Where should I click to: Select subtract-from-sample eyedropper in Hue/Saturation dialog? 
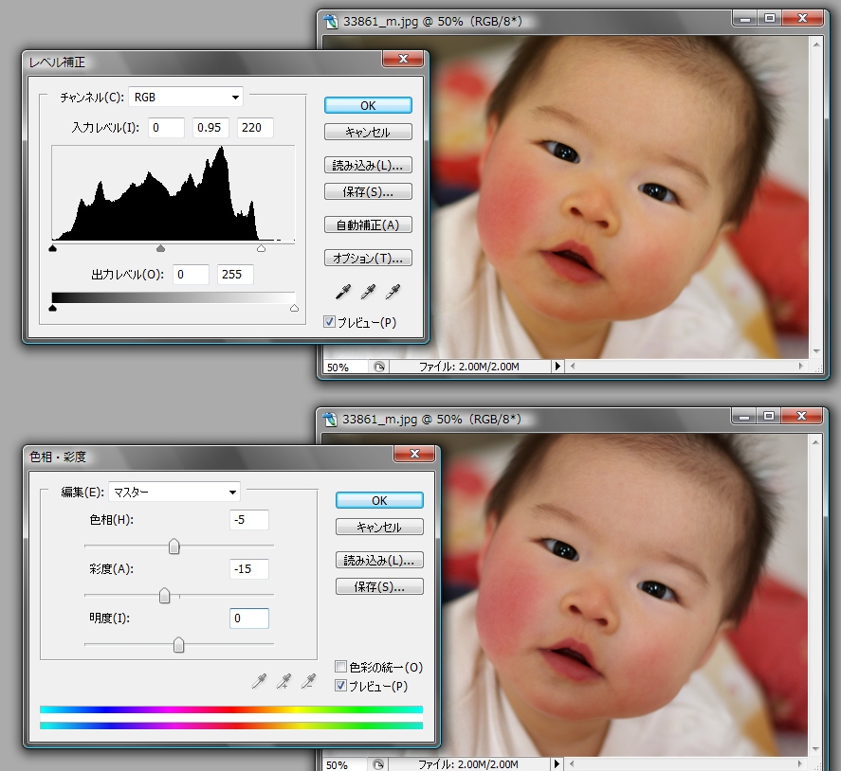click(x=308, y=681)
